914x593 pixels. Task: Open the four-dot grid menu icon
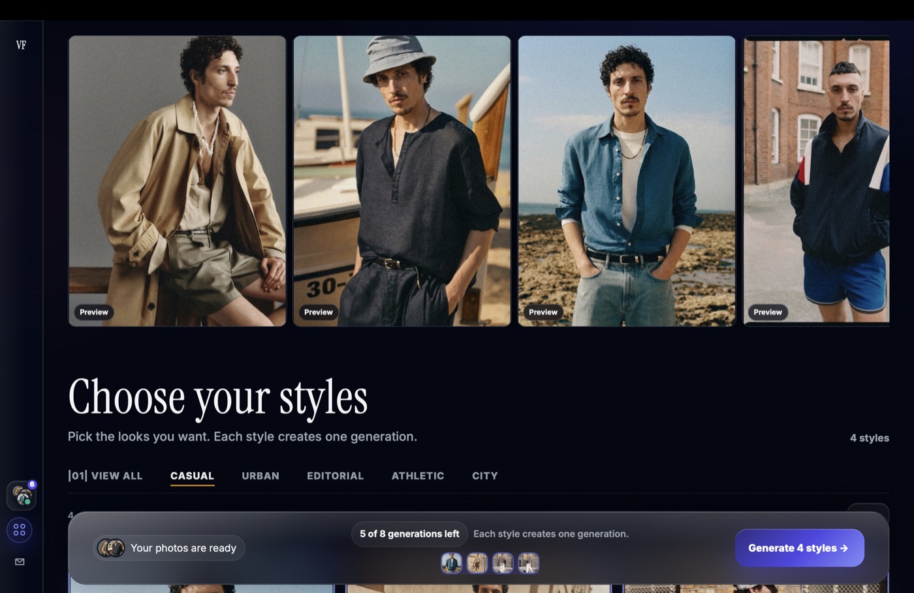coord(20,530)
